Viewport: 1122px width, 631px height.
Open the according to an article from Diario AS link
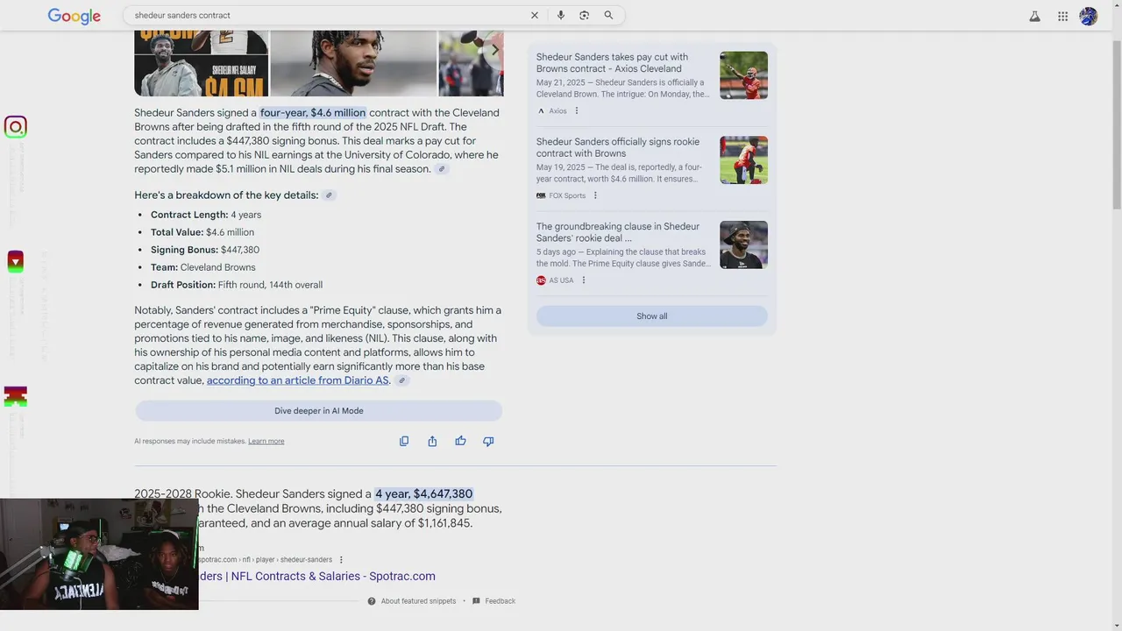click(297, 380)
